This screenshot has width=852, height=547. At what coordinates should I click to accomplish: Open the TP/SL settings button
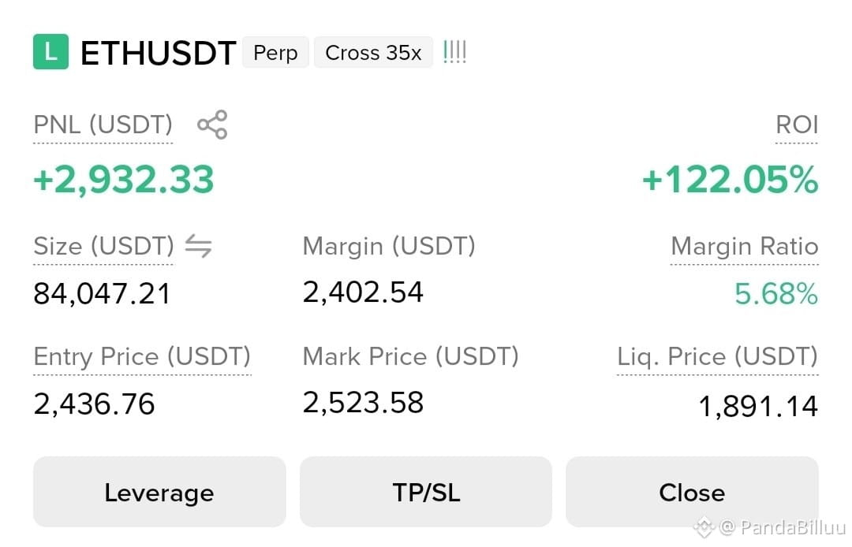point(426,492)
